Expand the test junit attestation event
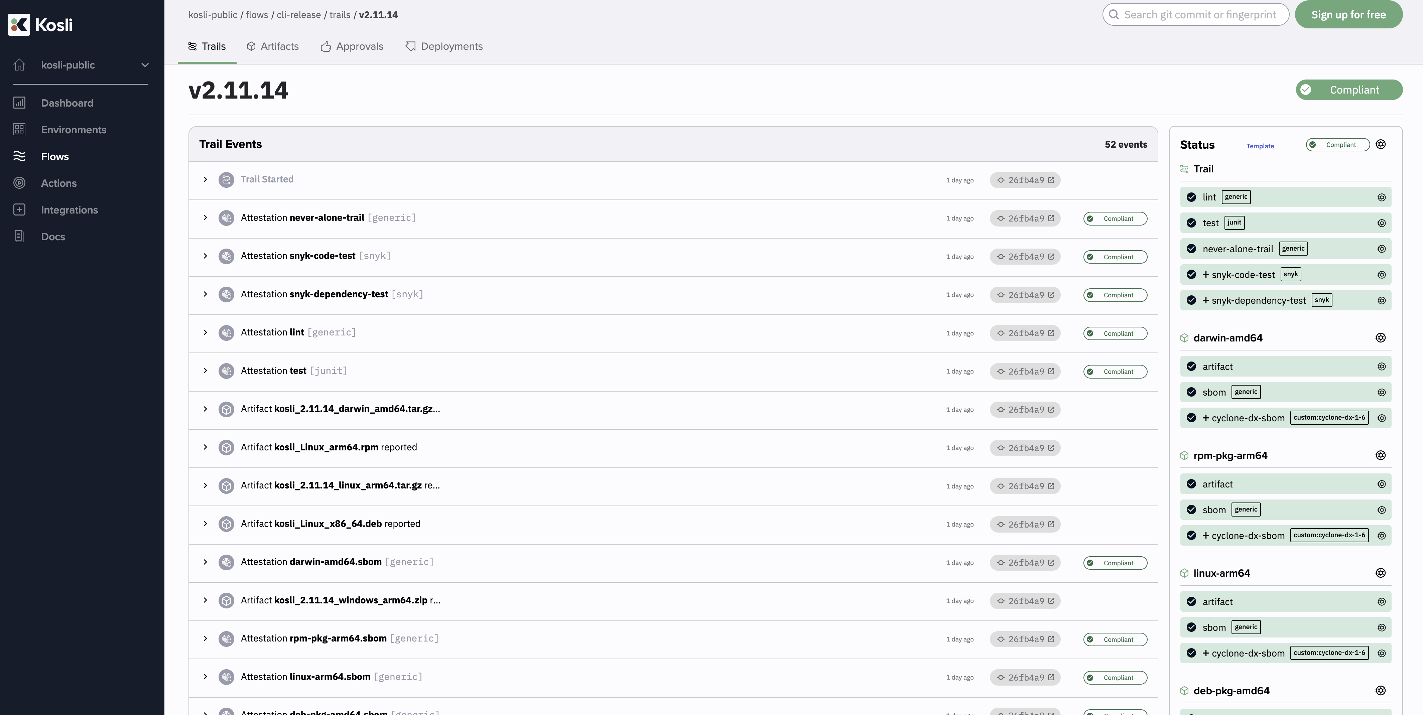The image size is (1423, 715). (205, 371)
